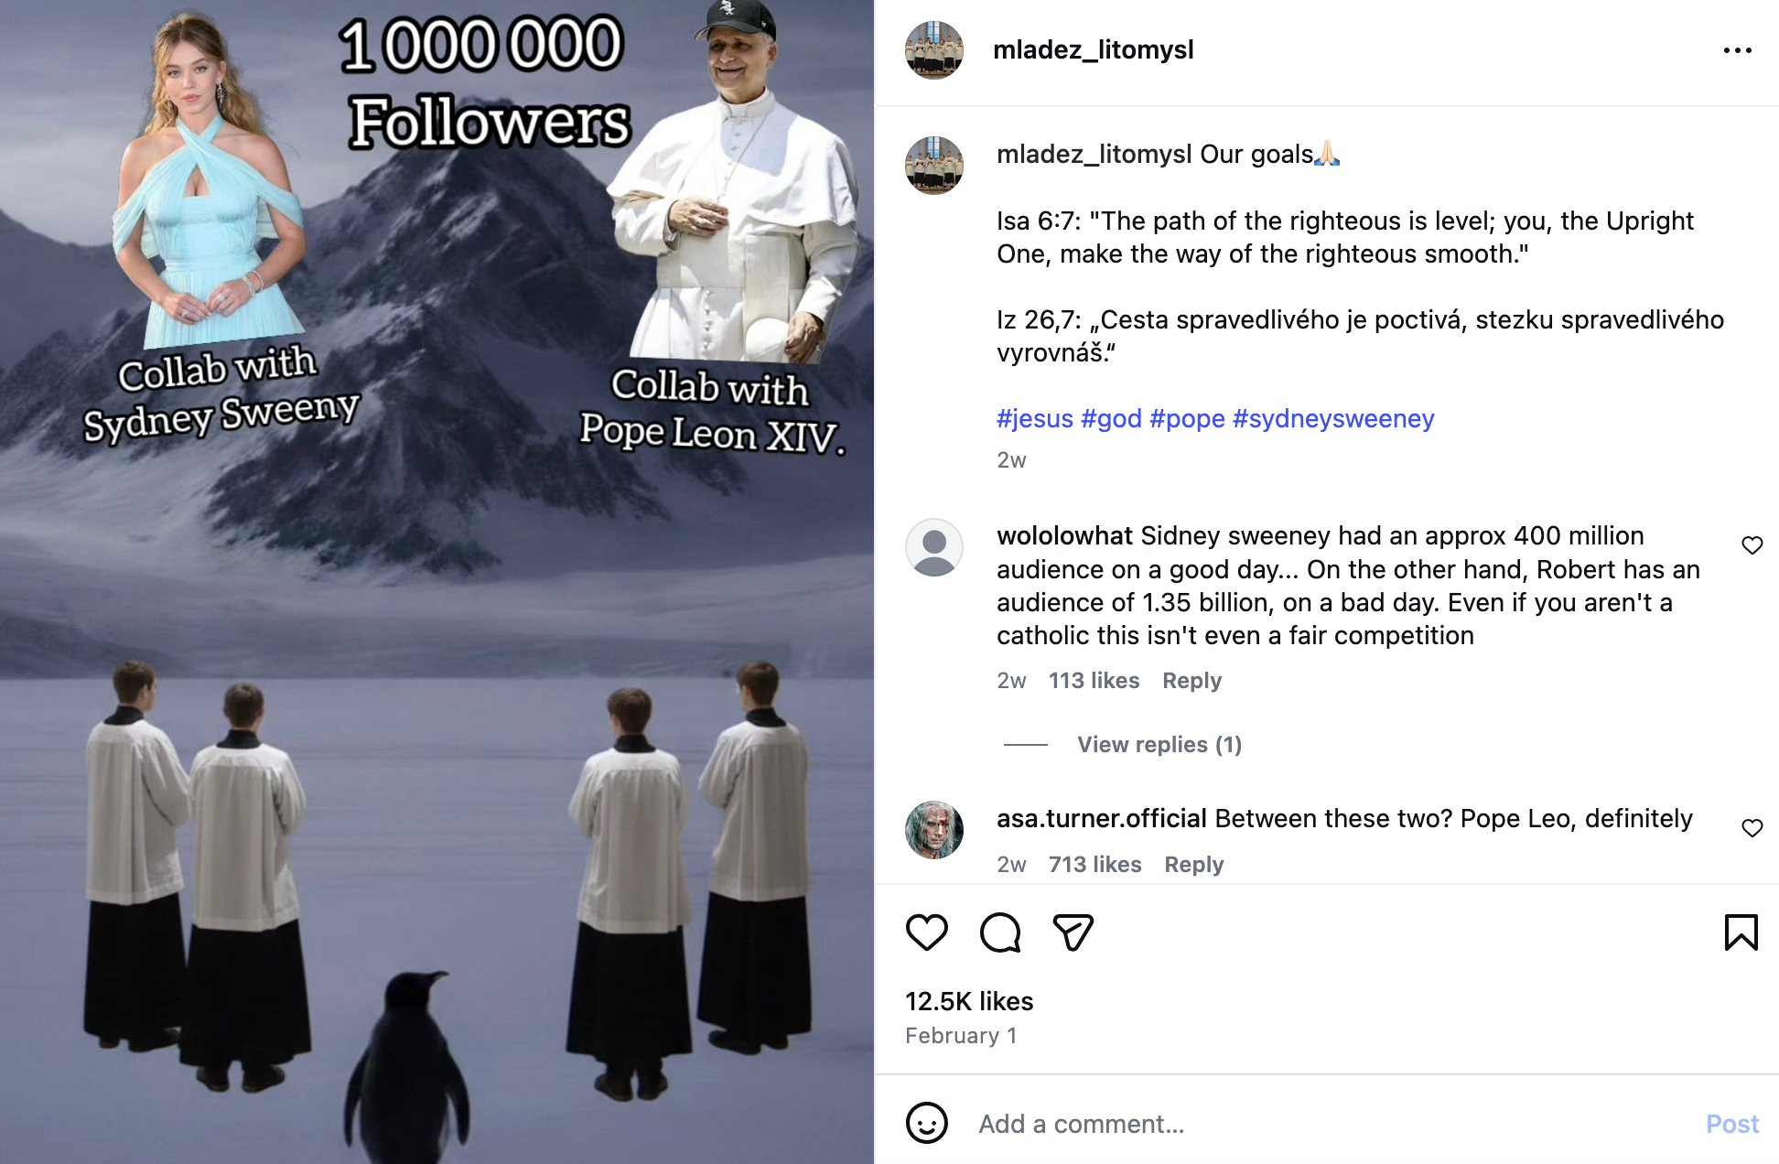Reply to asa.turner.official's comment

1193,865
